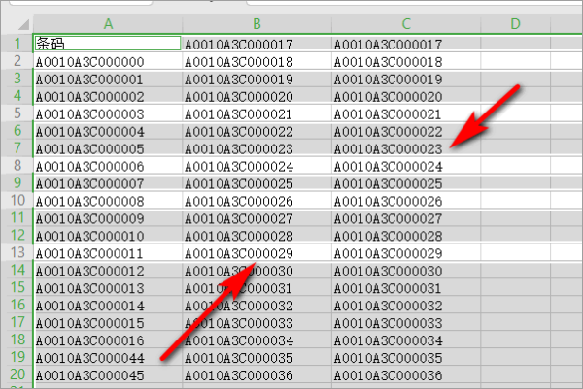Select row 13 header
The width and height of the screenshot is (583, 389).
tap(17, 253)
